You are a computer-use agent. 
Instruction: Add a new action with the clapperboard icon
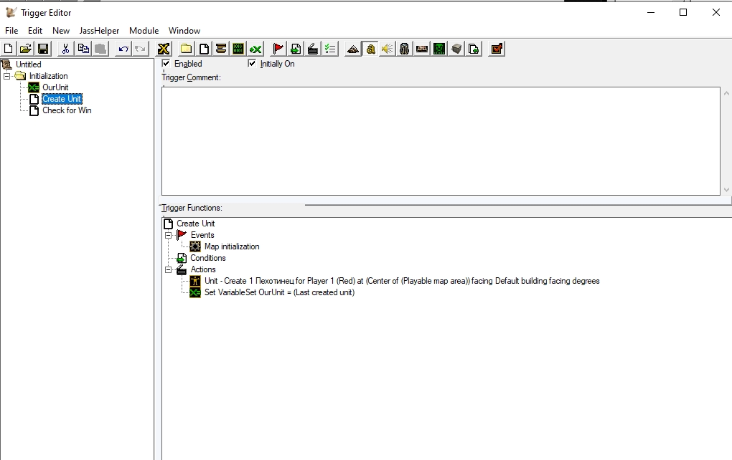point(313,49)
